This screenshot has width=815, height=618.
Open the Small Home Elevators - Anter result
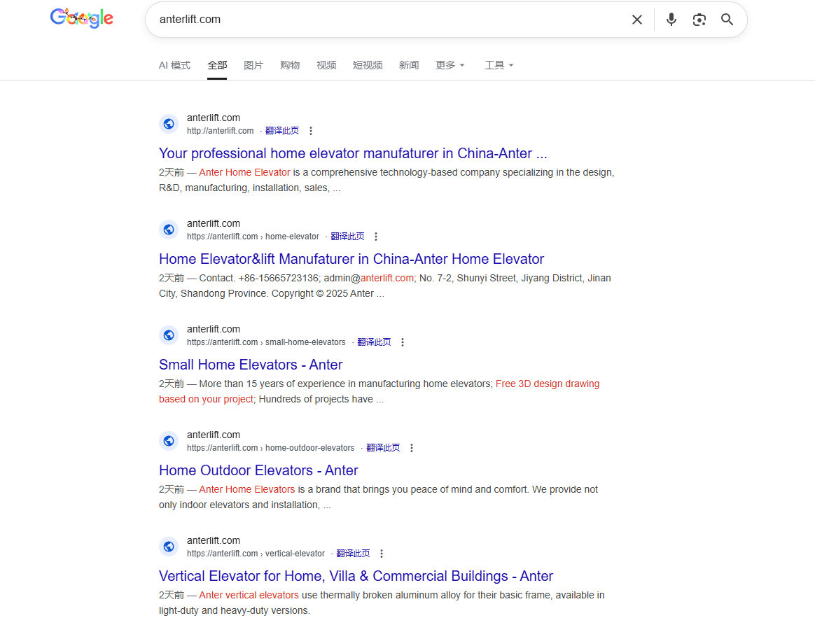click(251, 365)
